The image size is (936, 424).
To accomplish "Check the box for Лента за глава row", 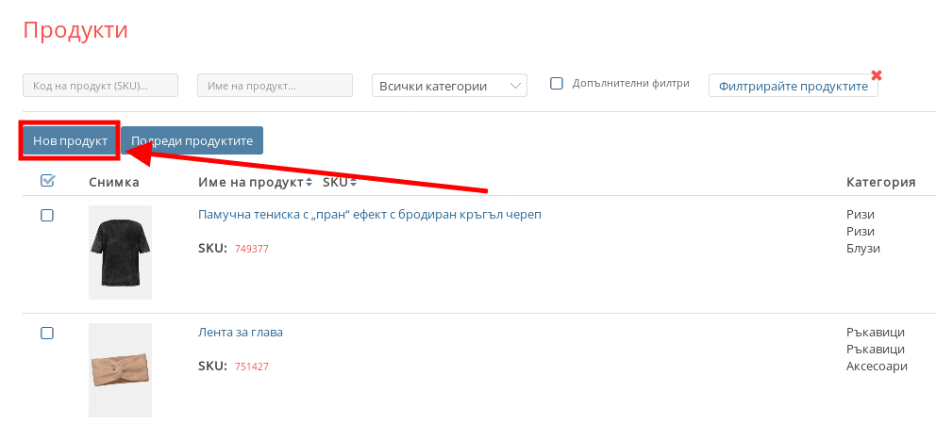I will [x=47, y=333].
